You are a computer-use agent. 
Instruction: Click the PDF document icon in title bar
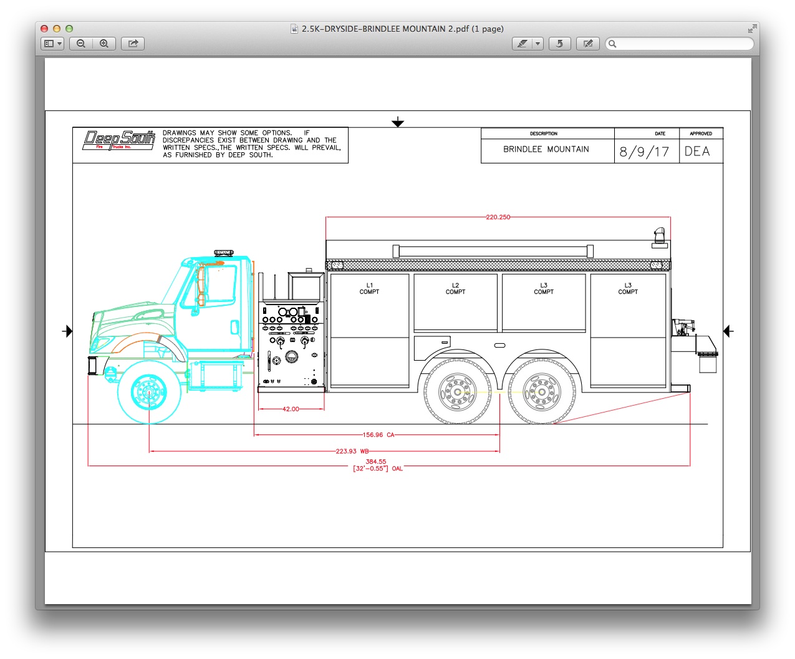(294, 29)
